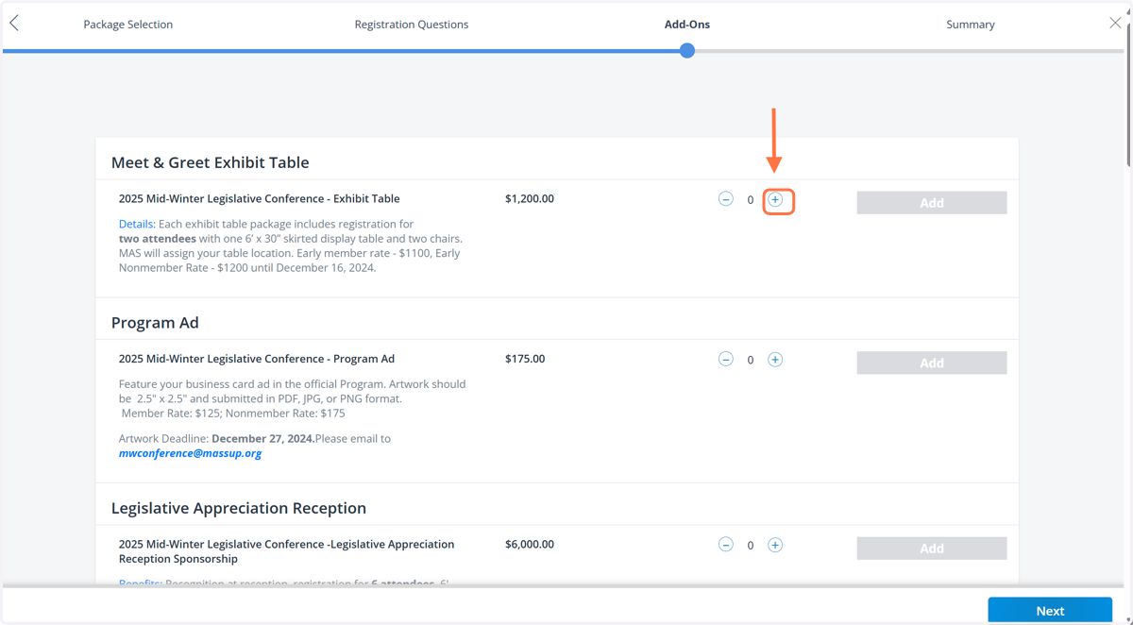This screenshot has height=625, width=1133.
Task: Increase Exhibit Table quantity with plus
Action: click(x=775, y=199)
